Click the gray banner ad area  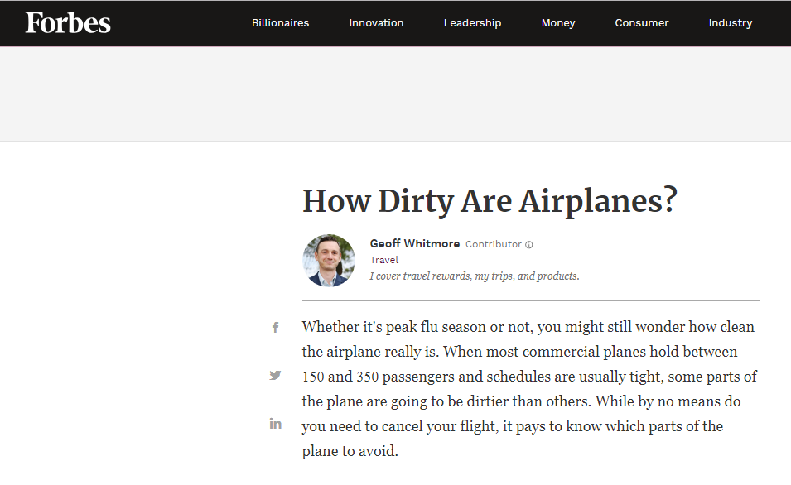click(395, 94)
